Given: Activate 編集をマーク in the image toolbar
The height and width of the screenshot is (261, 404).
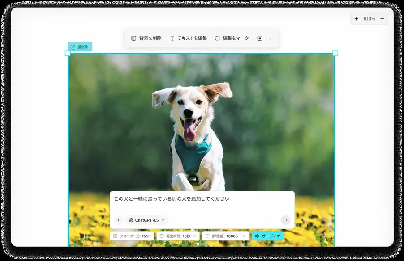Looking at the screenshot, I should [x=232, y=38].
